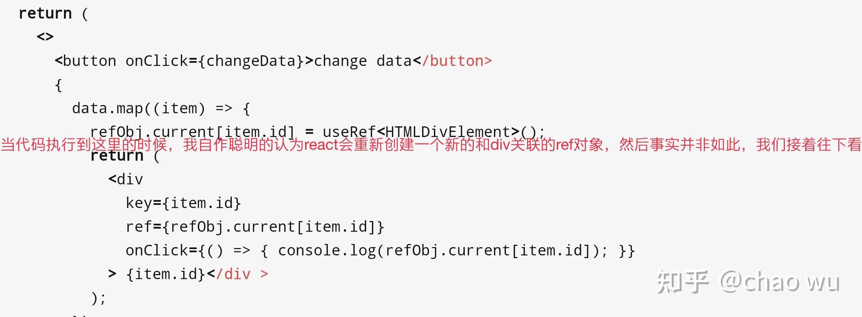Image resolution: width=862 pixels, height=317 pixels.
Task: Click the @chao wu author watermark
Action: tap(779, 282)
